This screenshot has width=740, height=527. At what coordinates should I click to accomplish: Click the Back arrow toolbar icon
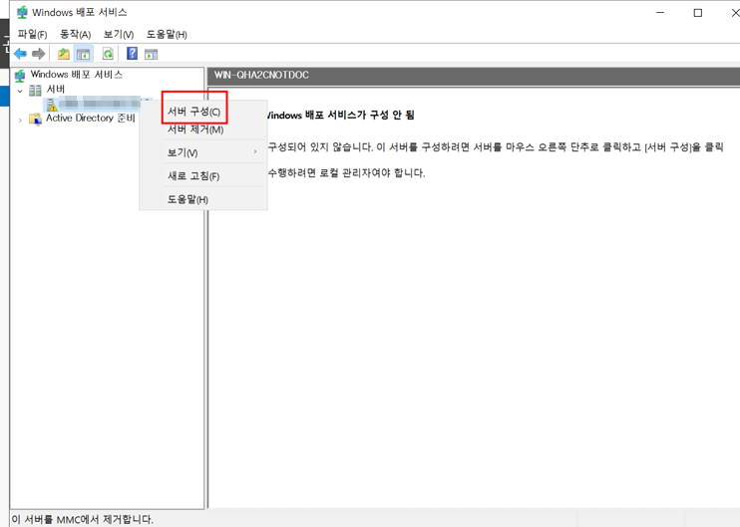[20, 54]
